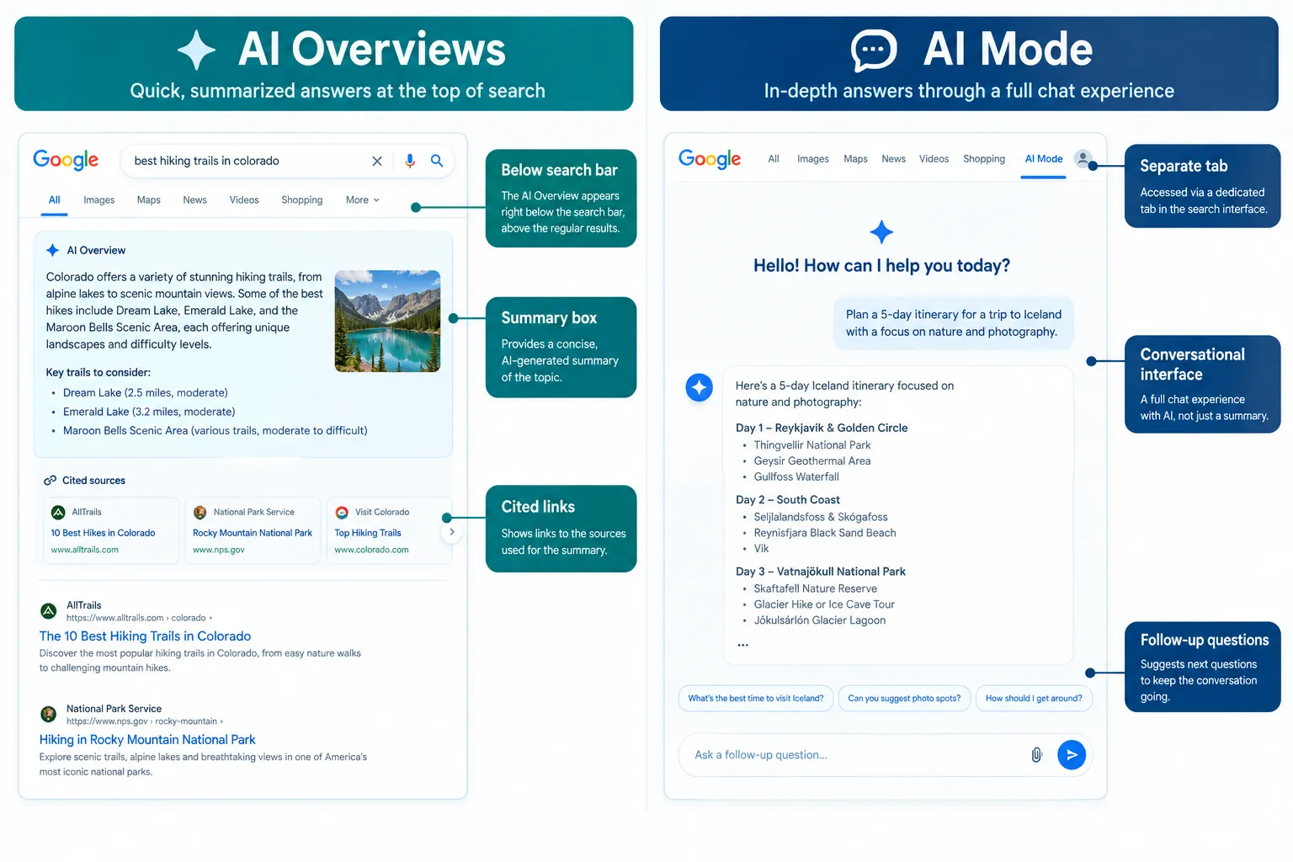Click the Cited sources heading text

[93, 481]
